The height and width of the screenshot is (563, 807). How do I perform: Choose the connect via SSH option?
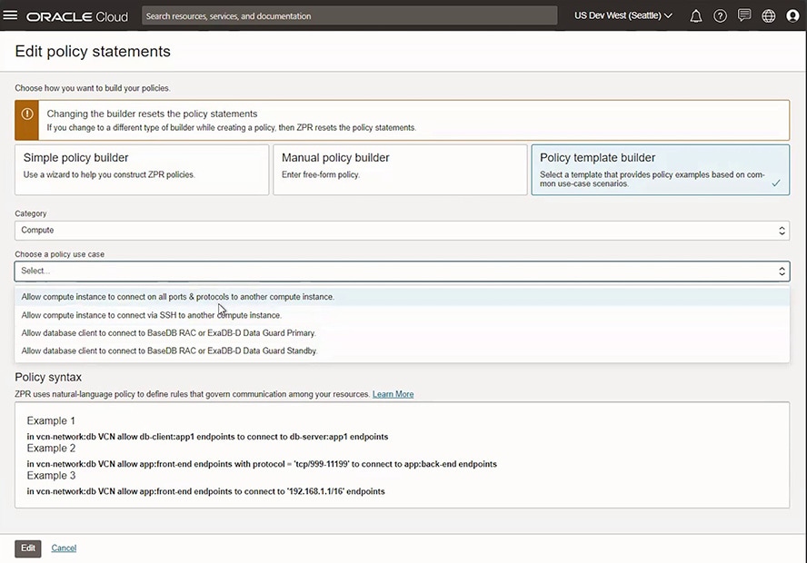tap(152, 315)
